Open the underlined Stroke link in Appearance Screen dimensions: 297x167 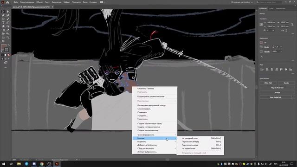pyautogui.click(x=266, y=47)
